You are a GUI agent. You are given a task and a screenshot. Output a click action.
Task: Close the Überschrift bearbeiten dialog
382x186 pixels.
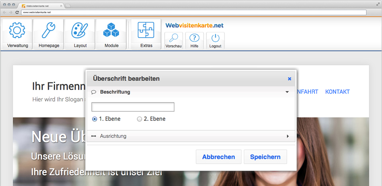[x=289, y=79]
